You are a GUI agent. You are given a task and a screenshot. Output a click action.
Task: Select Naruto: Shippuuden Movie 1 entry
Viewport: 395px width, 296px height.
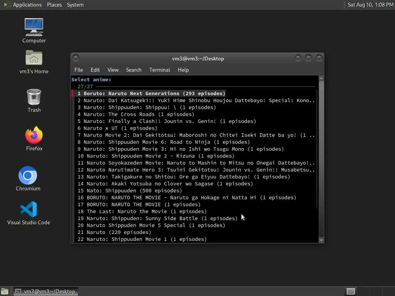142,239
